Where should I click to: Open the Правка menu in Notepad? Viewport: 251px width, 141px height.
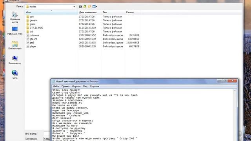pos(65,86)
